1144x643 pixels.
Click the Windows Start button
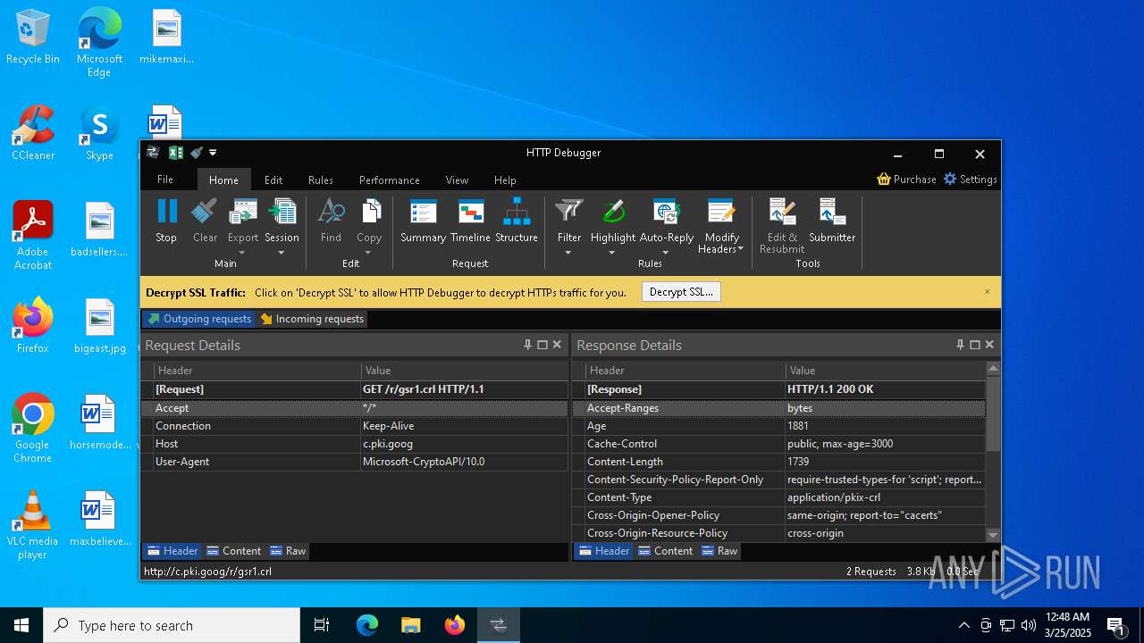[21, 625]
